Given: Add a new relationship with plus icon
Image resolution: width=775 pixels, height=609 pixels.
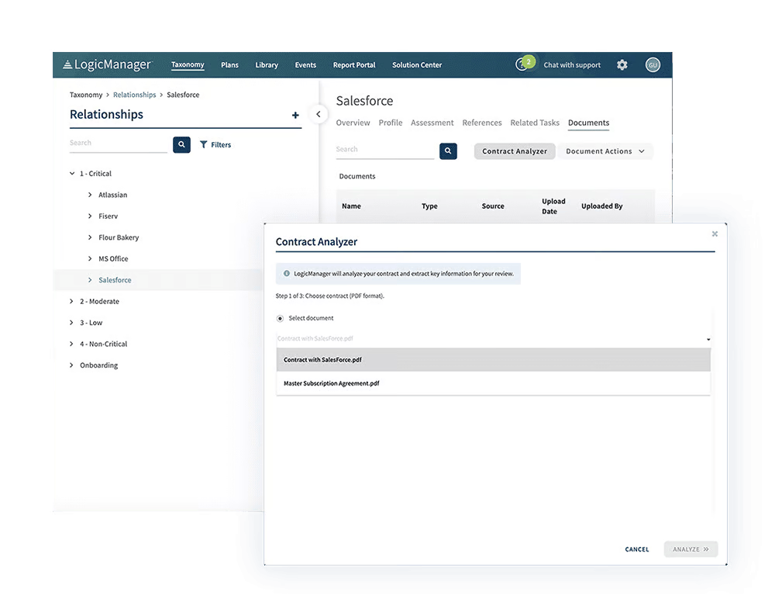Looking at the screenshot, I should pos(295,115).
